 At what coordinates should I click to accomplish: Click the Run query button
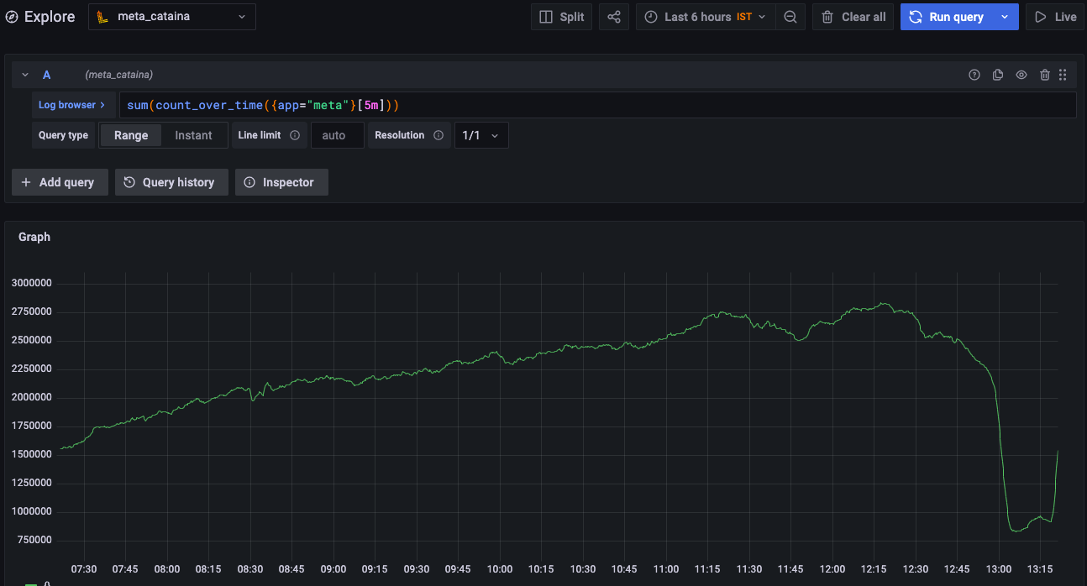click(946, 17)
